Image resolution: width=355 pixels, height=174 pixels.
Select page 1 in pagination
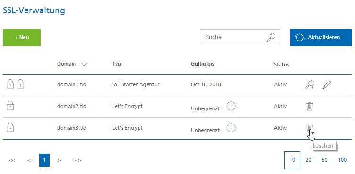point(44,160)
